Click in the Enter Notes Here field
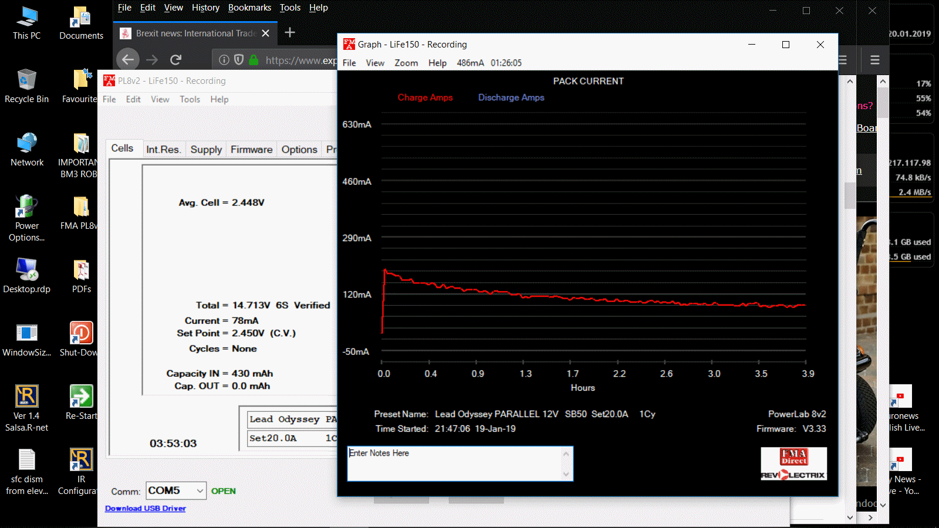939x528 pixels. (452, 463)
